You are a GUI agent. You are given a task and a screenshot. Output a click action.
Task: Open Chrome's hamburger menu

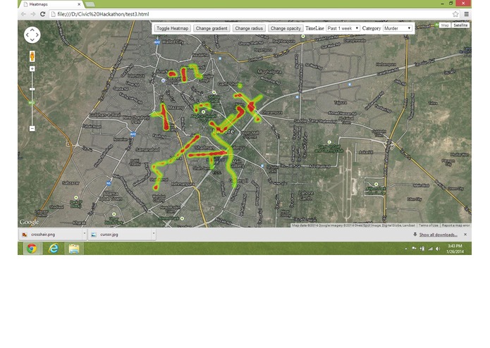point(466,14)
